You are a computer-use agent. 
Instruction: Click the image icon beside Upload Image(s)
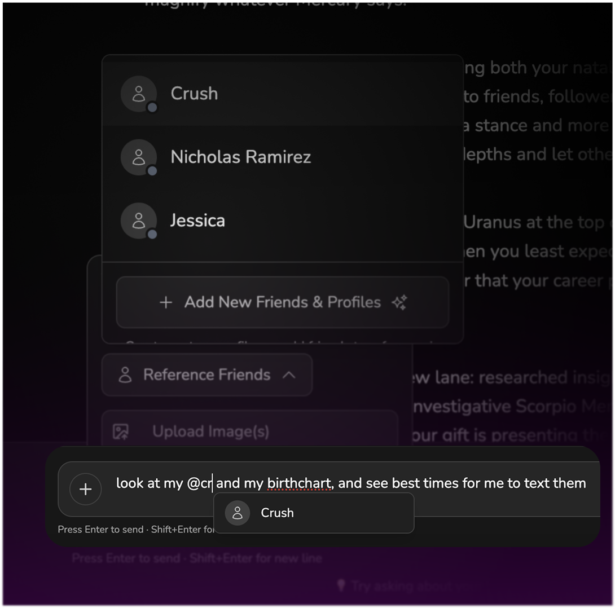click(121, 432)
